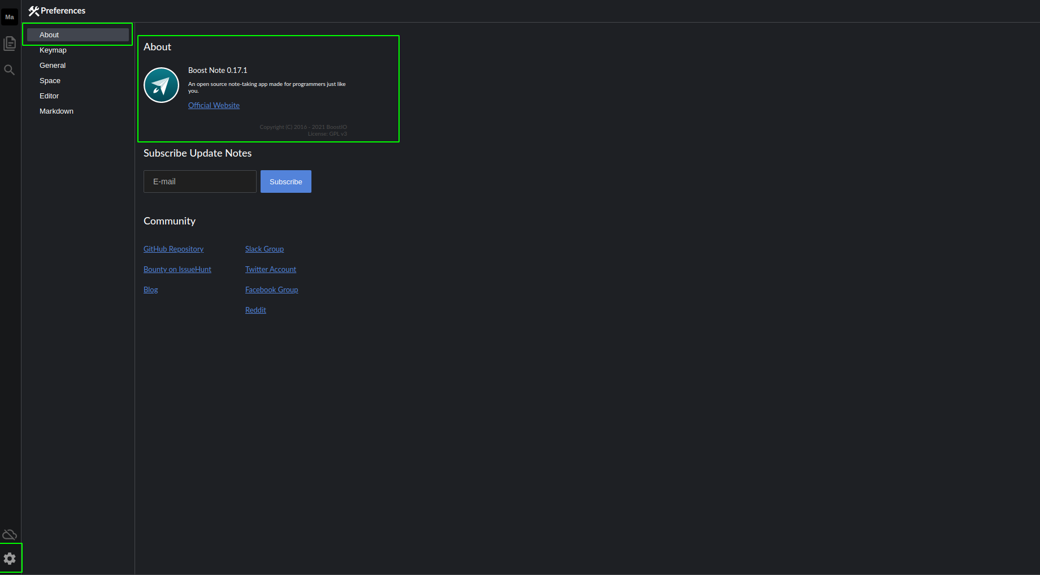Image resolution: width=1040 pixels, height=575 pixels.
Task: Select the 'Ma' space avatar at top left
Action: pyautogui.click(x=10, y=17)
